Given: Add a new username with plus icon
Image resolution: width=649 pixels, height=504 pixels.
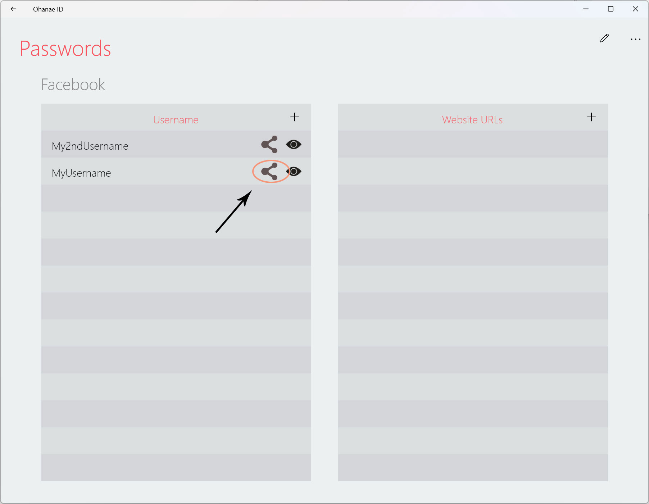Looking at the screenshot, I should pyautogui.click(x=295, y=117).
